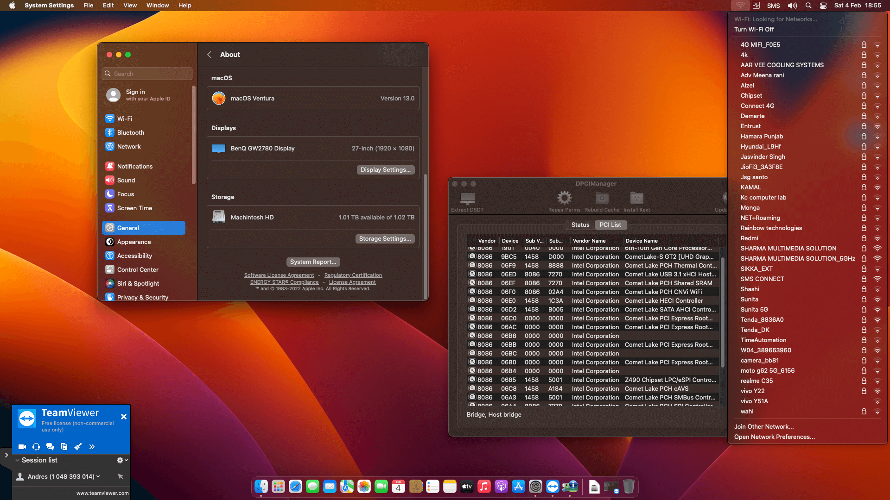Click the About pane scrollbar
Viewport: 890px width, 500px height.
coord(425,236)
